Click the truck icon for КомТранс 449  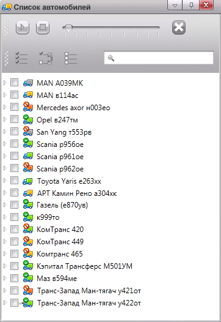pyautogui.click(x=28, y=241)
